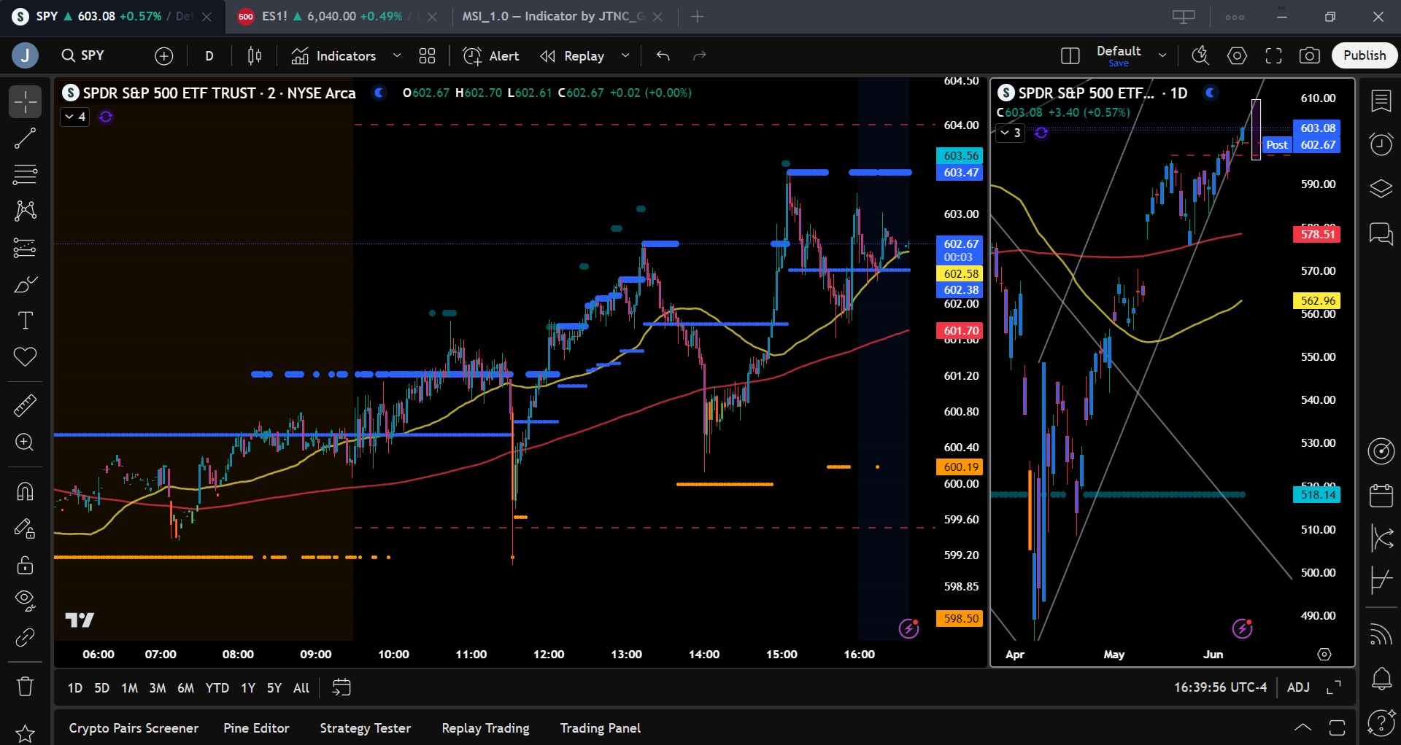Open the object tree layers panel

(1381, 189)
